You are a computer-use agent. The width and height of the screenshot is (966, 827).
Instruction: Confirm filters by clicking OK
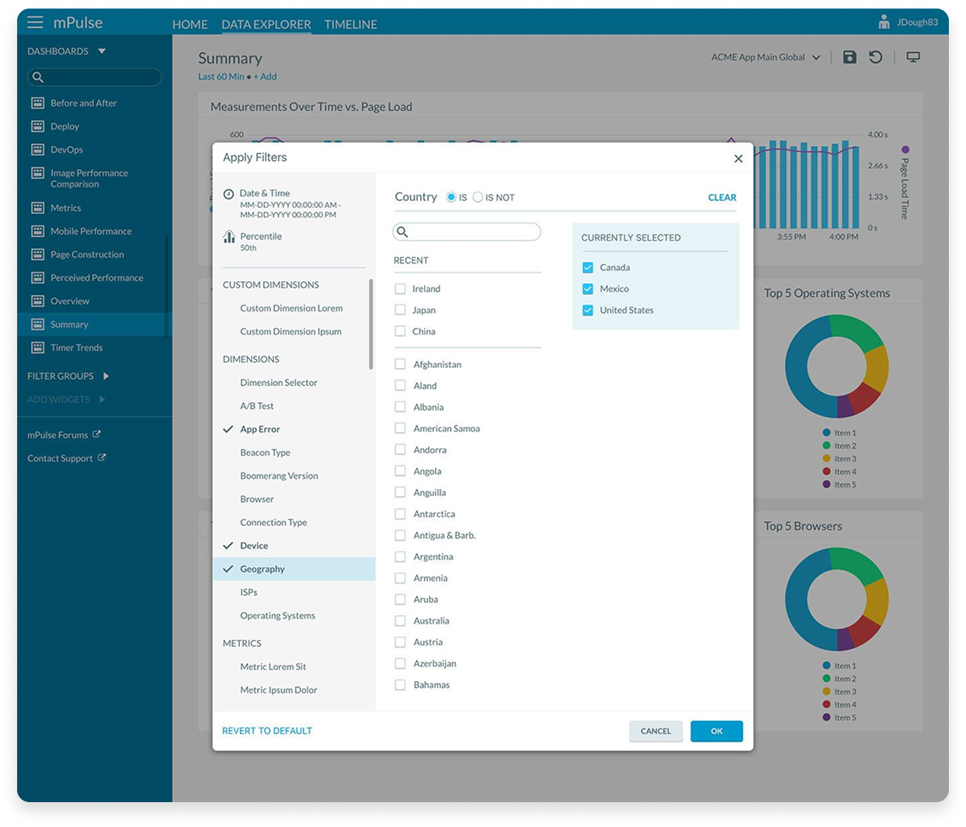716,731
